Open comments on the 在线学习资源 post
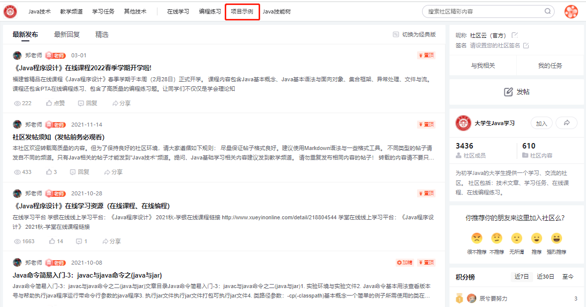Image resolution: width=586 pixels, height=307 pixels. 82,241
